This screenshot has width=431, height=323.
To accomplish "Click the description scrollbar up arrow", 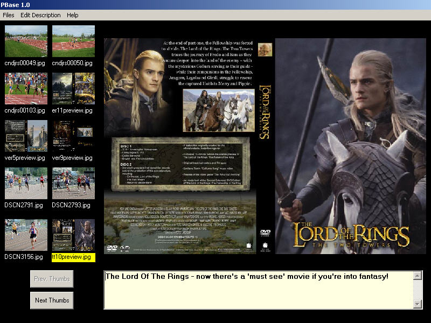I will (x=418, y=276).
